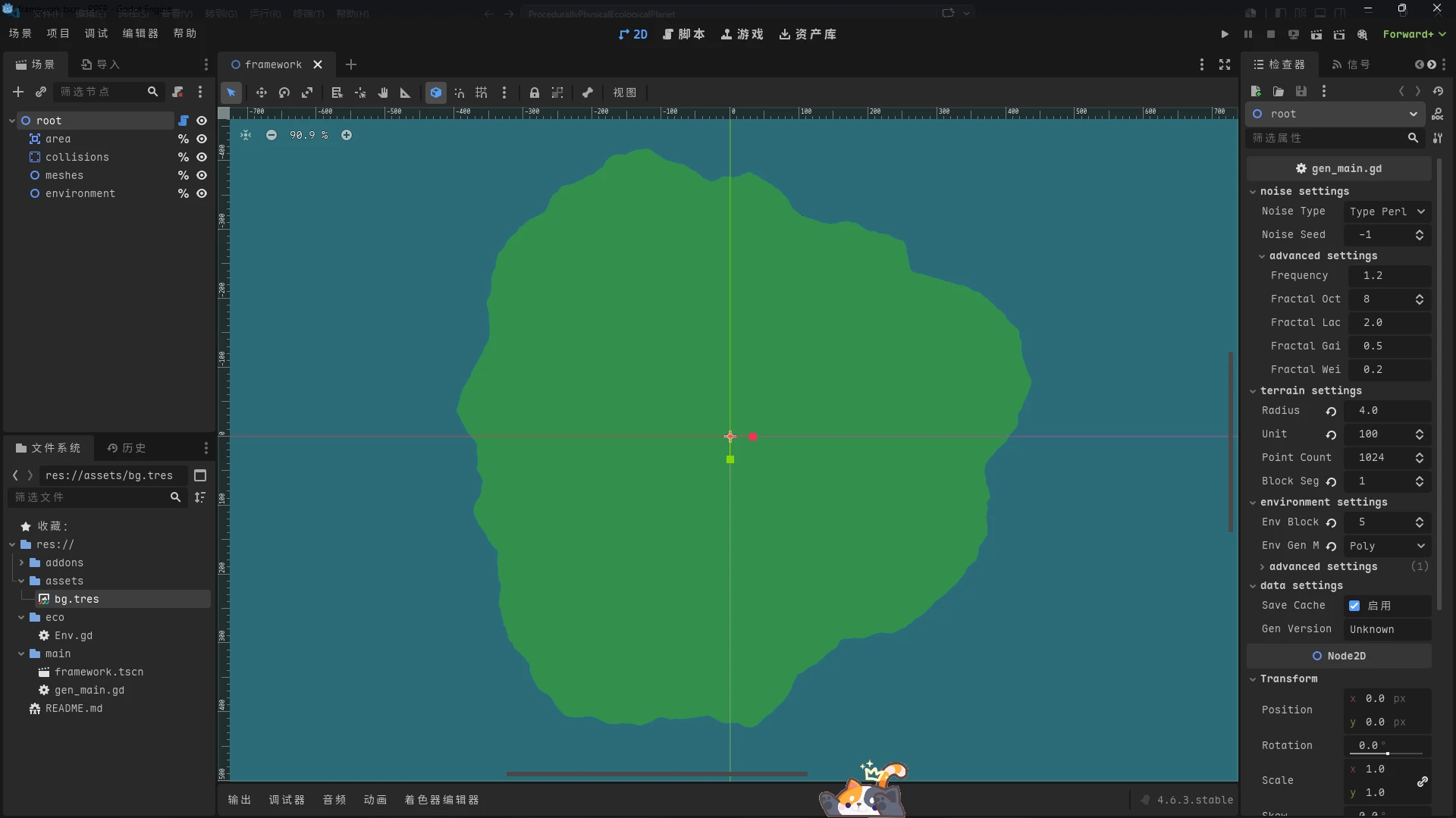Activate the Pan (hand) tool
Viewport: 1456px width, 818px height.
383,92
